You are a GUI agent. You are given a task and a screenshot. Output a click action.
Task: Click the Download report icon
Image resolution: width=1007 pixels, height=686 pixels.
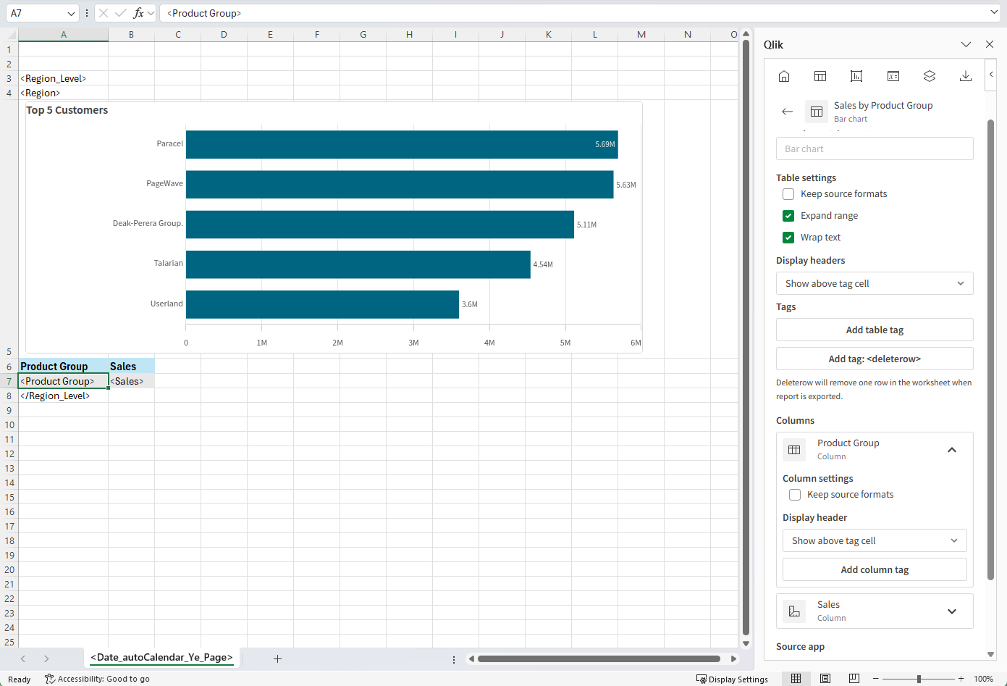click(966, 75)
